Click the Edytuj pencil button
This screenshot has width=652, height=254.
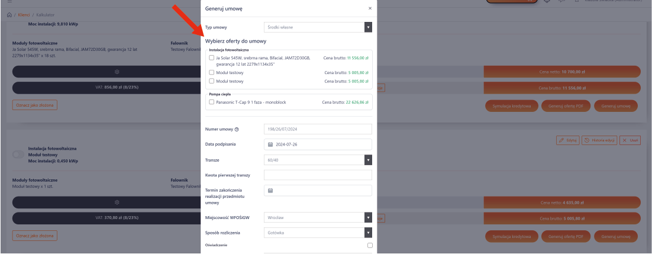tap(567, 140)
